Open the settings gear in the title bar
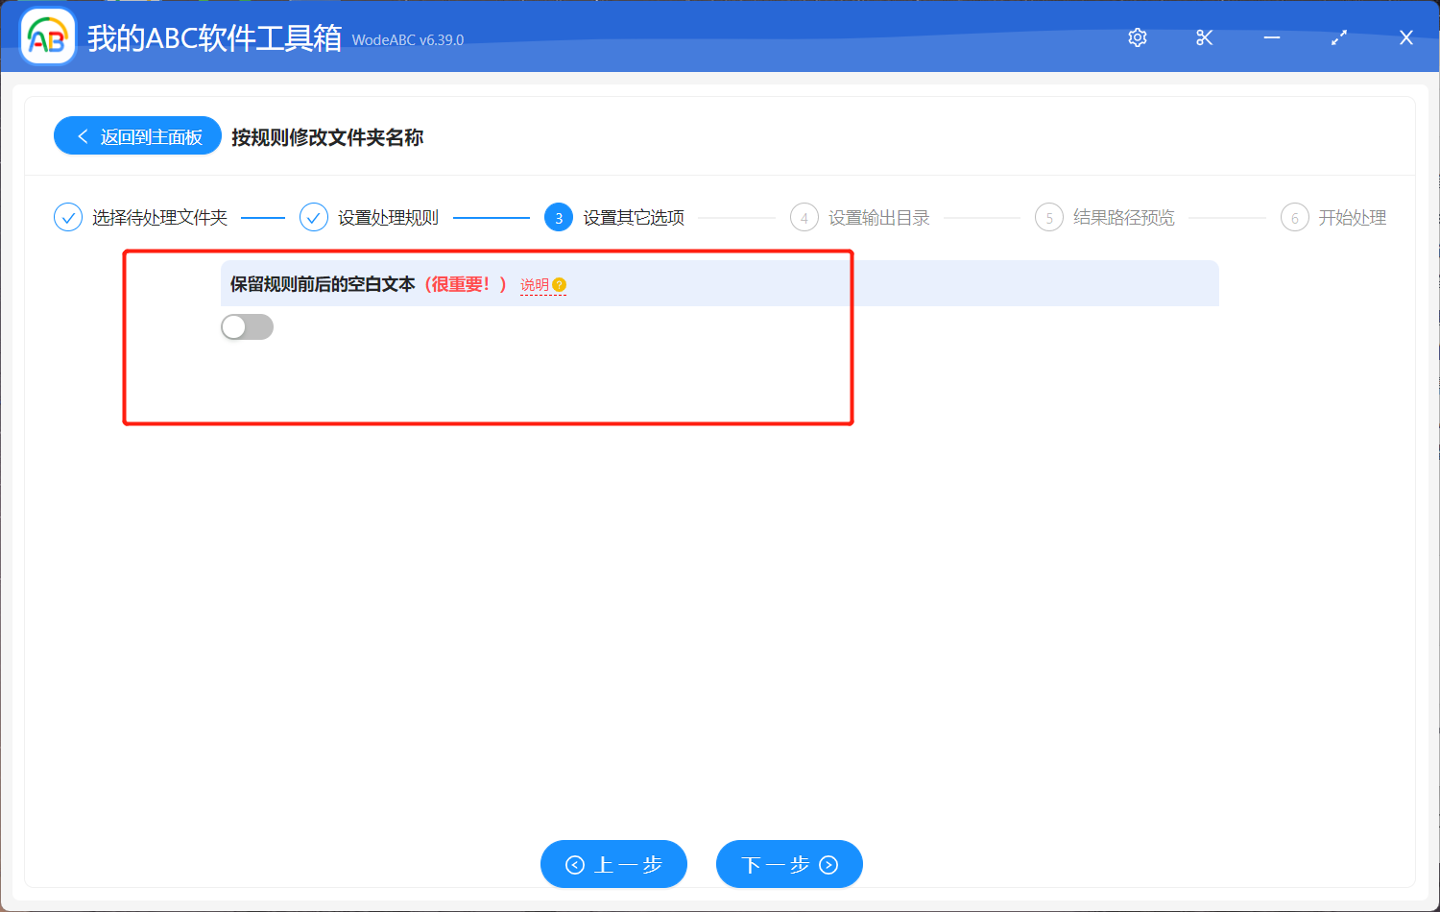Viewport: 1440px width, 912px height. coord(1137,37)
